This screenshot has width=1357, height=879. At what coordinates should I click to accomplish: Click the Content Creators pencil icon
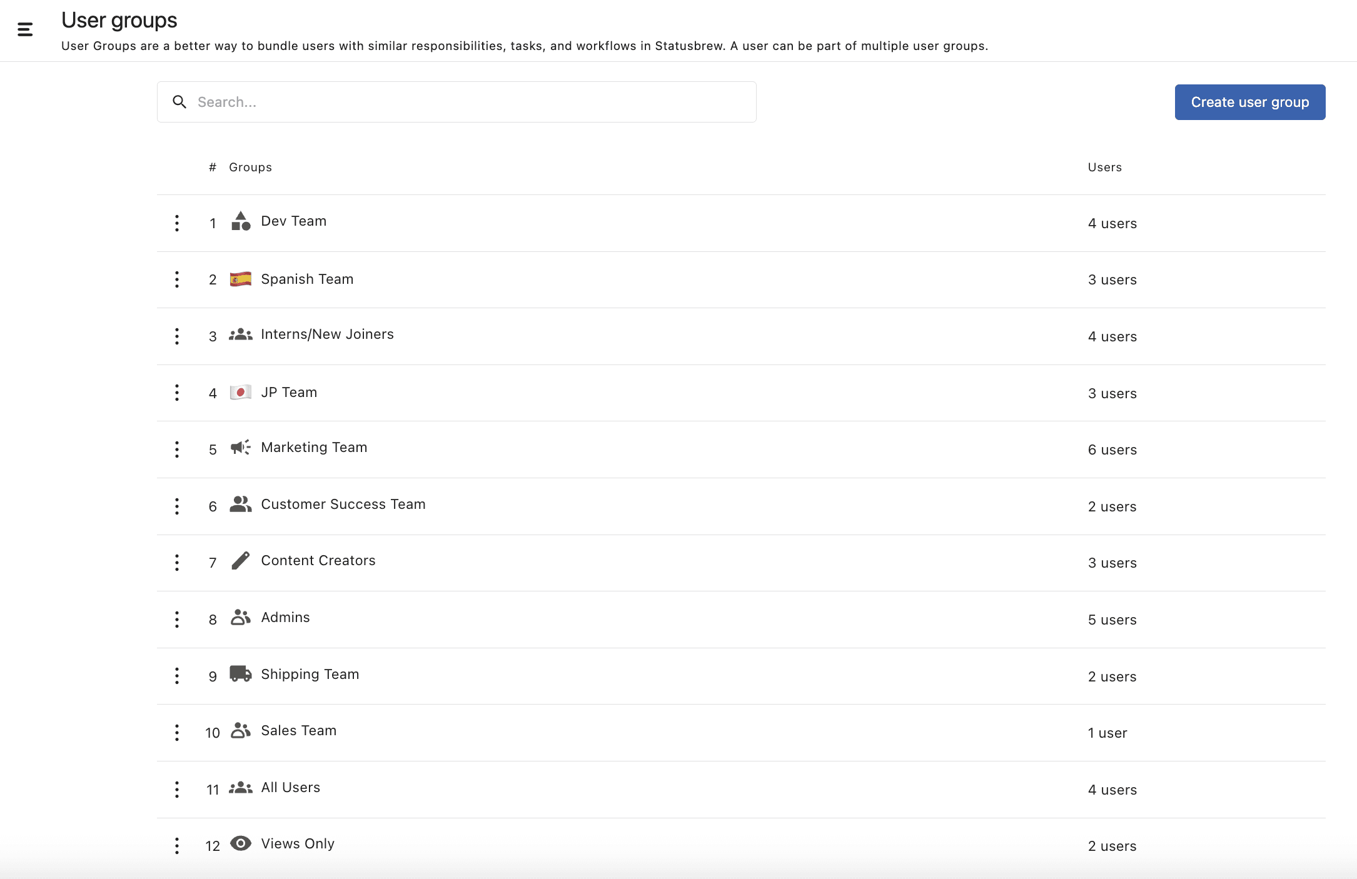tap(241, 561)
